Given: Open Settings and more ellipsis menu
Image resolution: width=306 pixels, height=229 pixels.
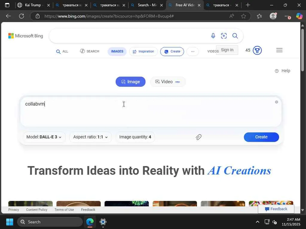Looking at the screenshot, I should pyautogui.click(x=287, y=16).
